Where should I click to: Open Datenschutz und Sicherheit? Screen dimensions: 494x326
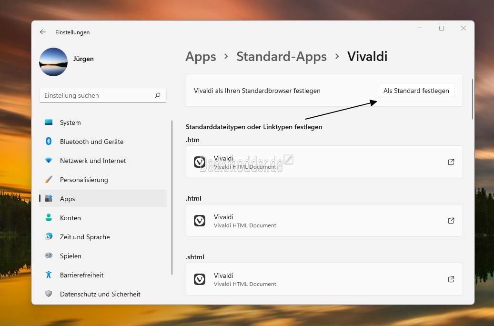103,294
